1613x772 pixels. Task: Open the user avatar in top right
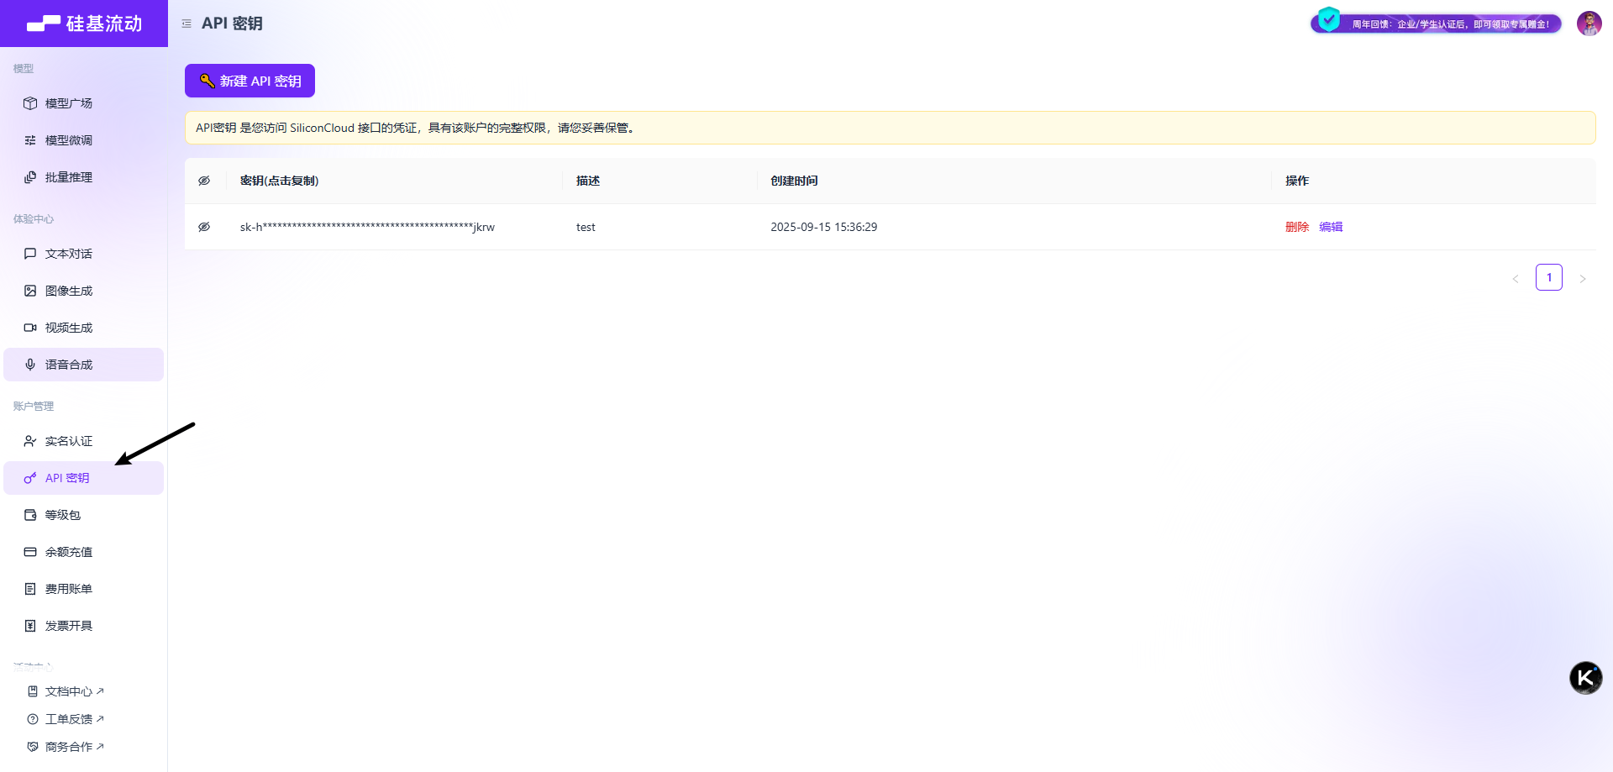tap(1589, 24)
